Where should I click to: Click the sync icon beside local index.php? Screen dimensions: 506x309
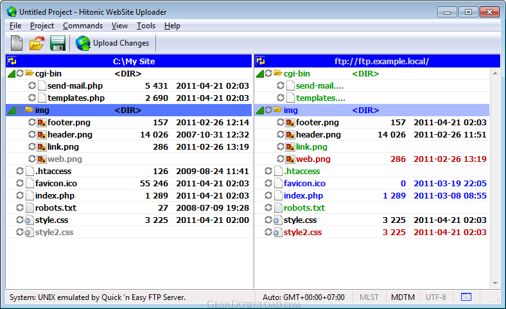(x=20, y=196)
